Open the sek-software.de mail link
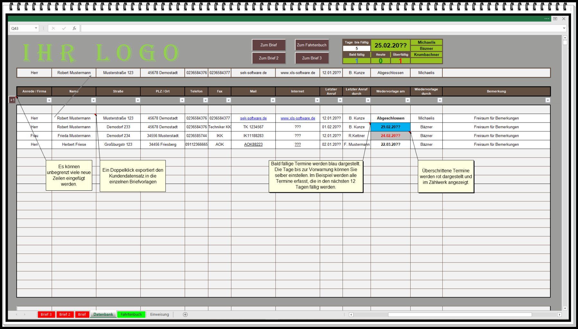Viewport: 578px width, 329px height. coord(253,118)
